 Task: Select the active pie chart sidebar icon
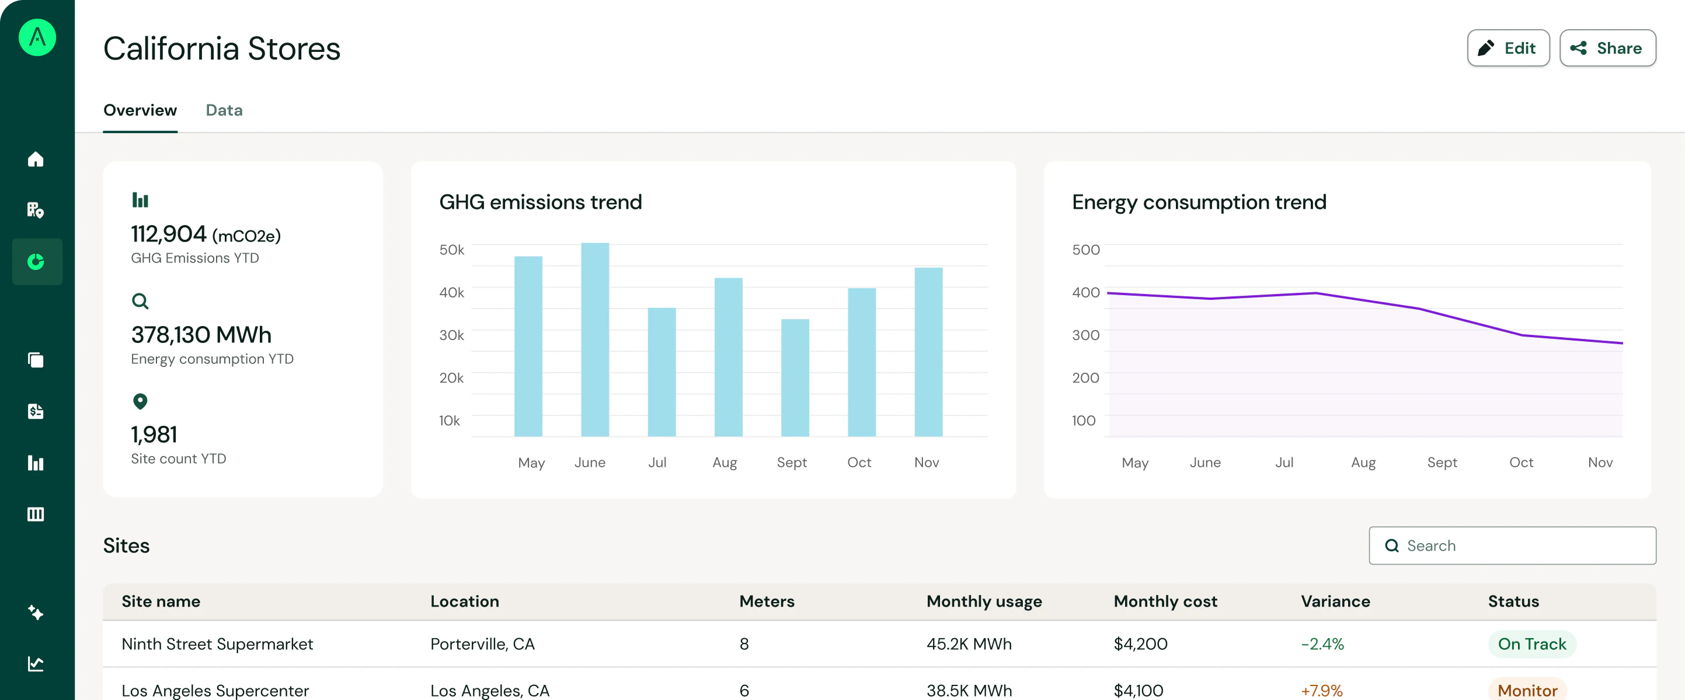point(36,261)
